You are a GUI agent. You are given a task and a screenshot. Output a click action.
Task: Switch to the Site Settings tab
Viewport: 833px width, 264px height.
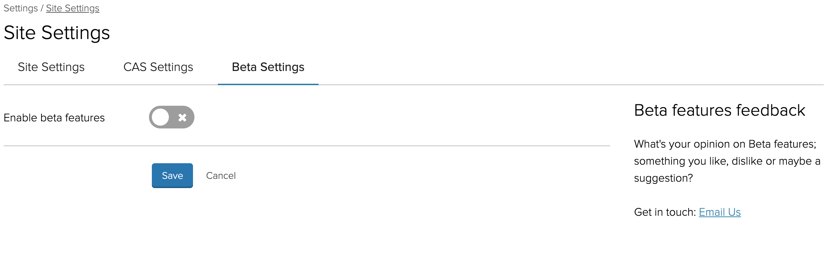51,67
